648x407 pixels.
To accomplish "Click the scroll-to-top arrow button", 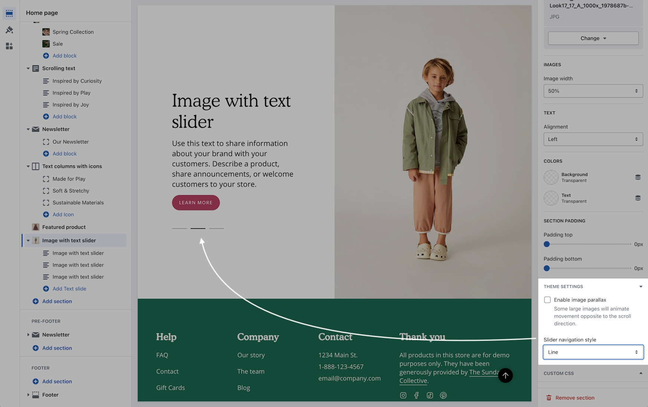I will pos(505,375).
